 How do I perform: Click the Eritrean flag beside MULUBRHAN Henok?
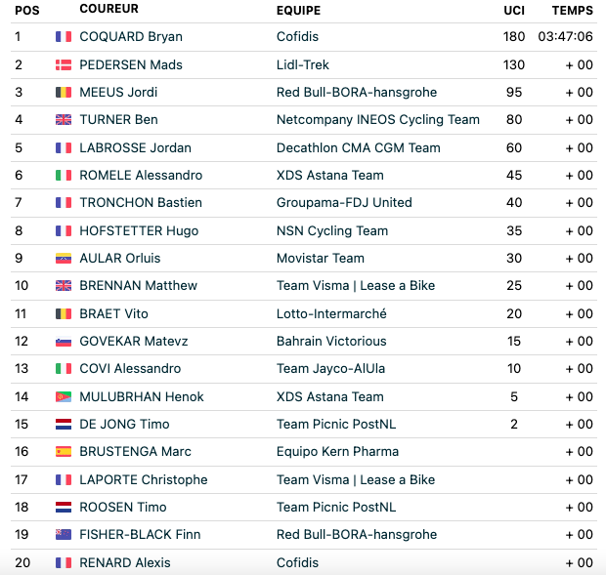[64, 396]
